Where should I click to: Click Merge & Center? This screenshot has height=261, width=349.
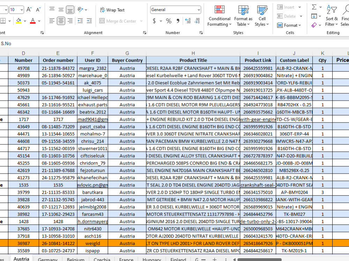tap(118, 21)
